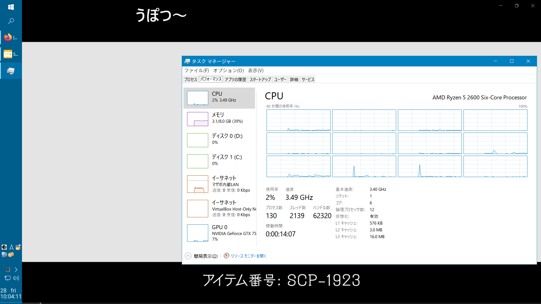The width and height of the screenshot is (541, 304).
Task: Switch to the プロセス tab
Action: click(190, 79)
